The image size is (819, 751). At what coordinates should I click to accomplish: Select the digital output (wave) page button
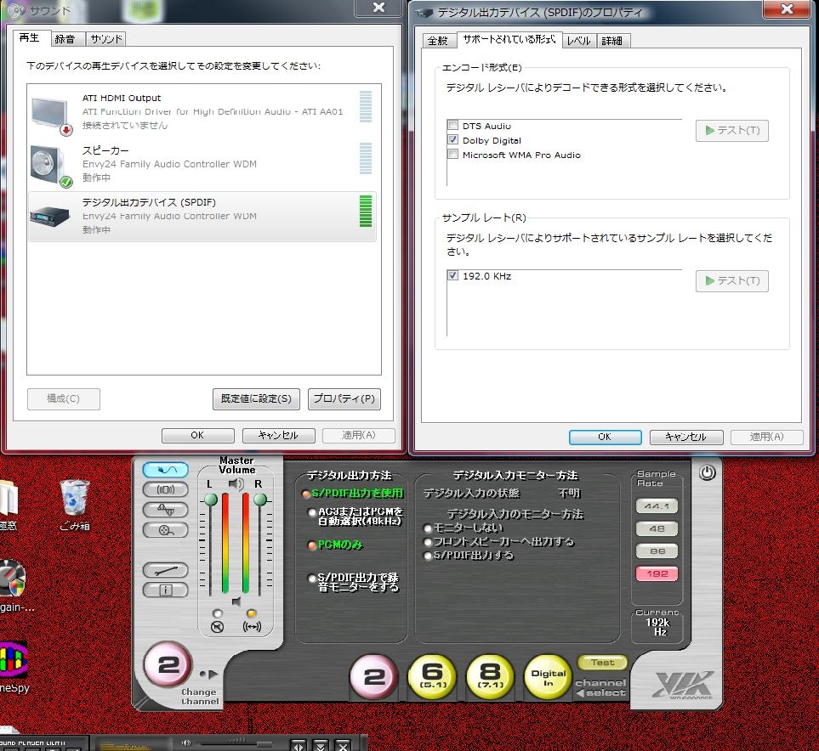tap(166, 470)
